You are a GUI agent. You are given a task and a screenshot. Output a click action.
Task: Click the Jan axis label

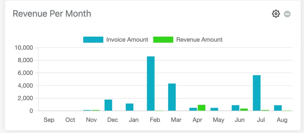(134, 120)
